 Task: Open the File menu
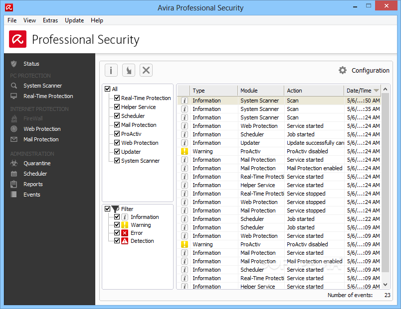click(12, 20)
